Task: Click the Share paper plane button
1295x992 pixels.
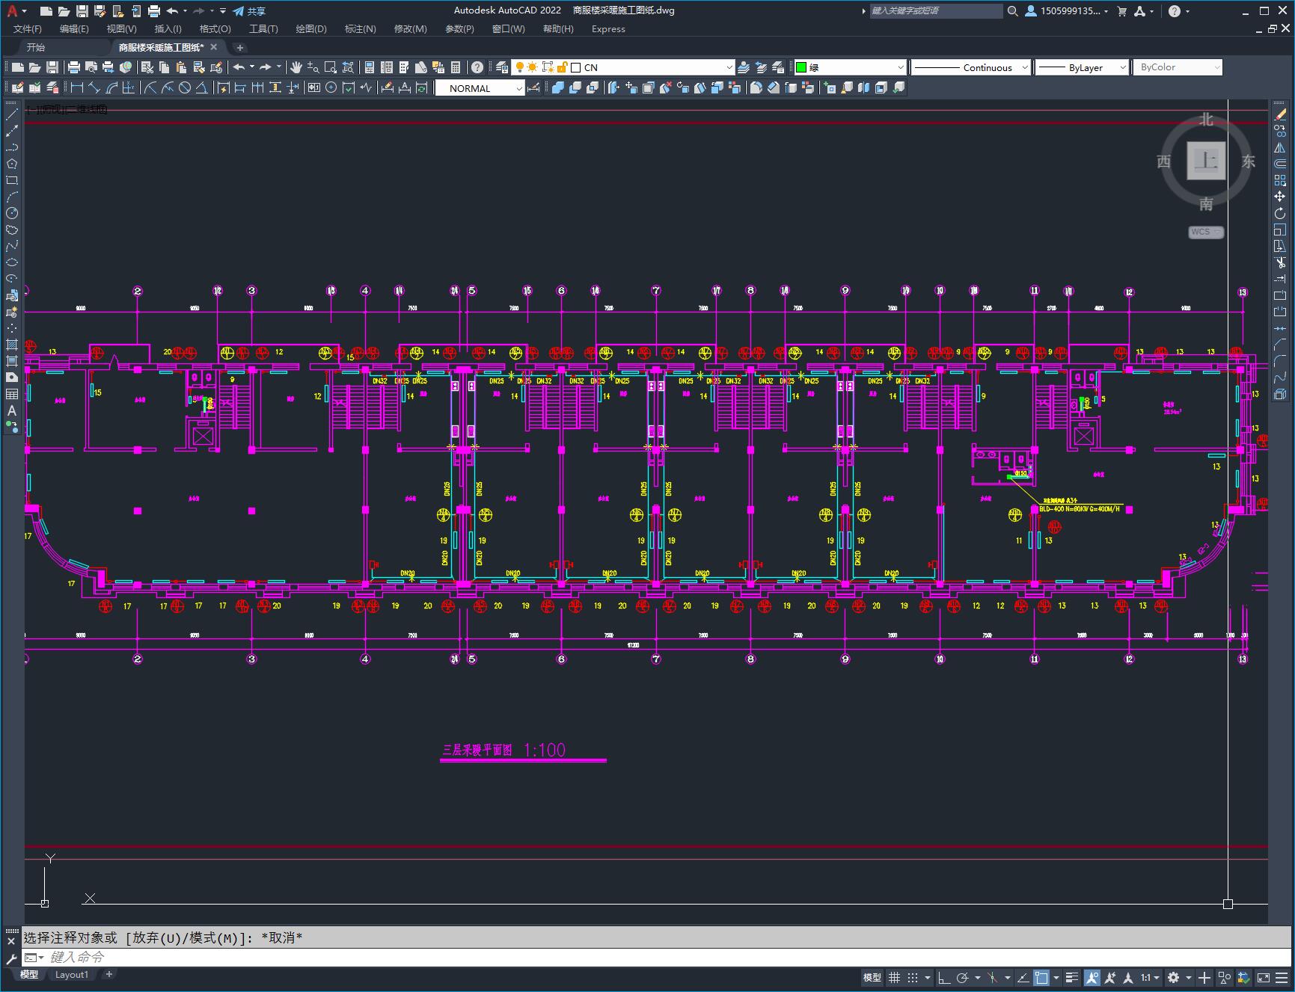Action: 249,10
